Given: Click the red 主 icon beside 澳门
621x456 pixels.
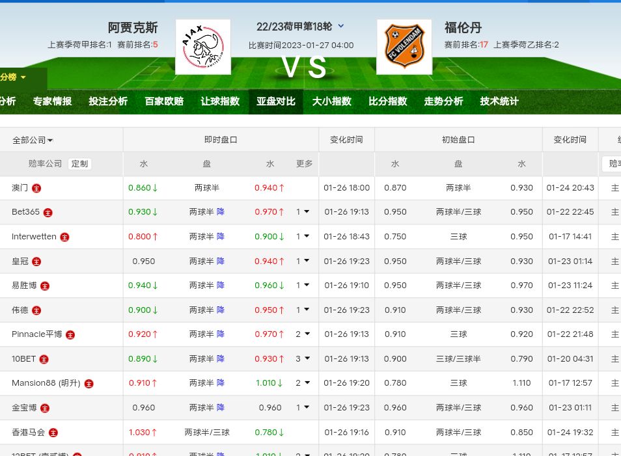Looking at the screenshot, I should [x=36, y=188].
